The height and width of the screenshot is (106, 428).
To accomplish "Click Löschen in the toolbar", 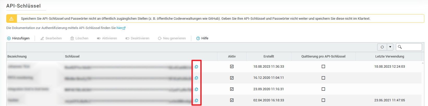I will [x=79, y=38].
